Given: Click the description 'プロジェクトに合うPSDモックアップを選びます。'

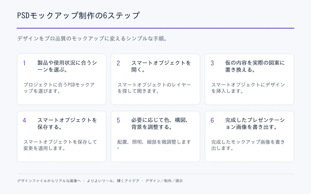Looking at the screenshot, I should 59,88.
